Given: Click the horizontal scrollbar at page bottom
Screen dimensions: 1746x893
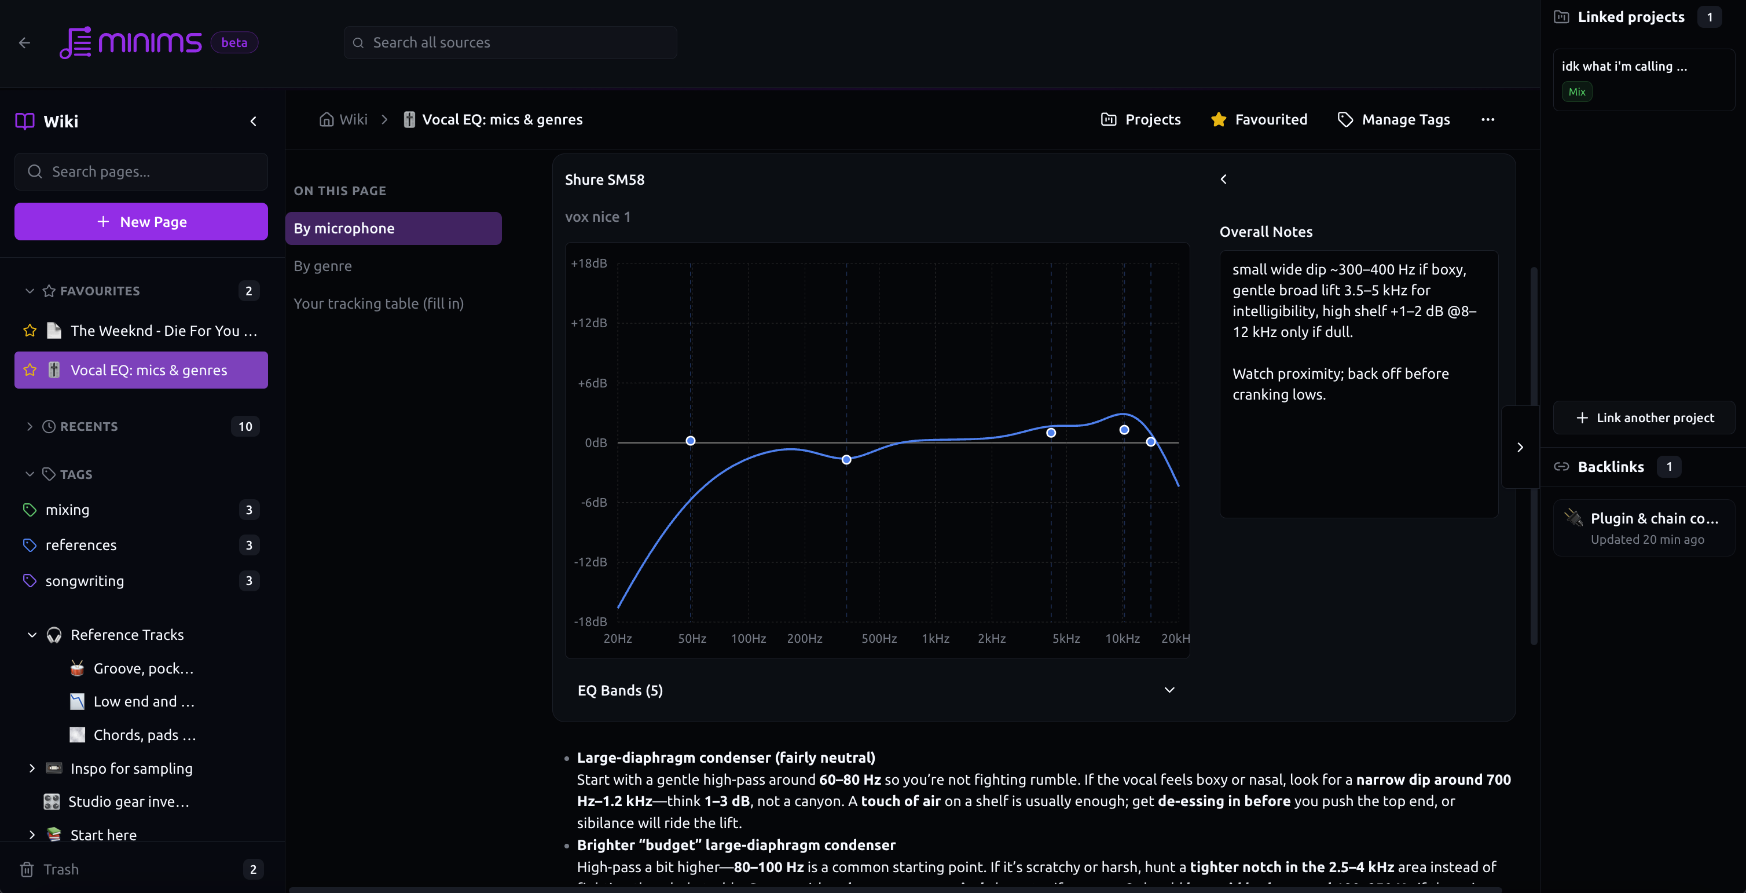Looking at the screenshot, I should point(894,890).
